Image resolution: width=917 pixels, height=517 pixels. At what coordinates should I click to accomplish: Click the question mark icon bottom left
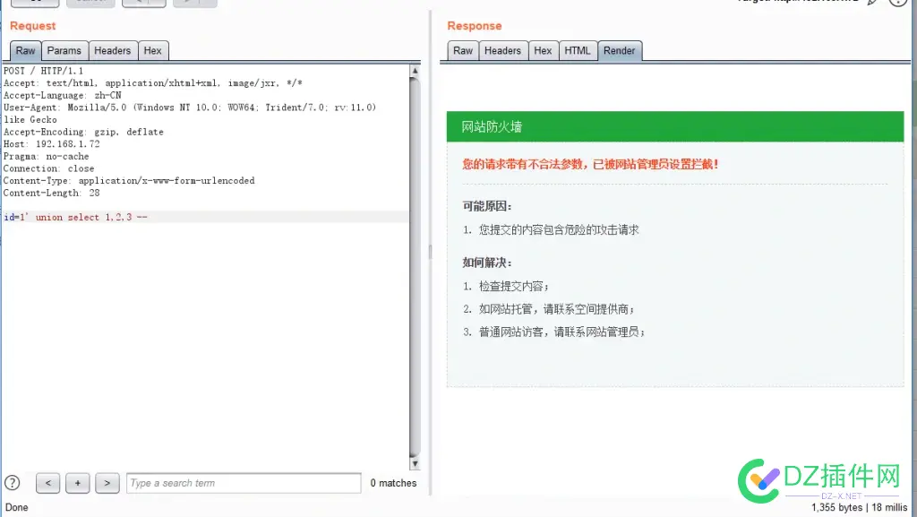(x=10, y=483)
